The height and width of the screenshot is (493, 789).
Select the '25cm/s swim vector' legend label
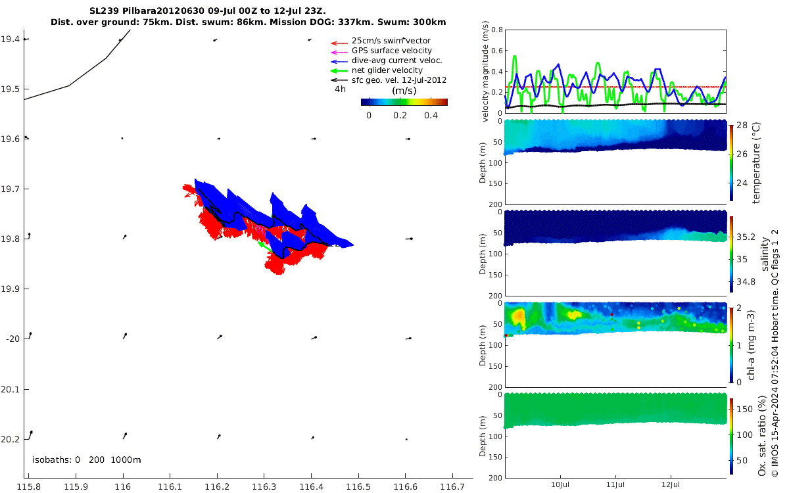point(391,41)
